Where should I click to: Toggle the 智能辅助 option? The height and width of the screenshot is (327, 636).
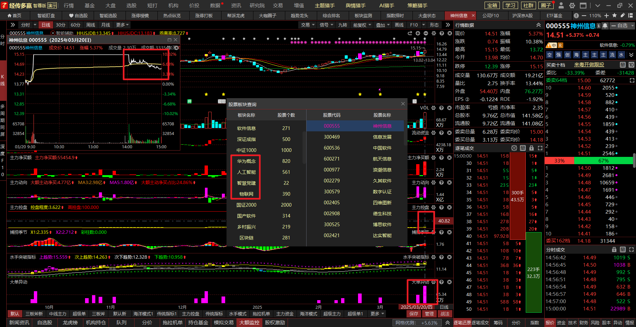62,33
